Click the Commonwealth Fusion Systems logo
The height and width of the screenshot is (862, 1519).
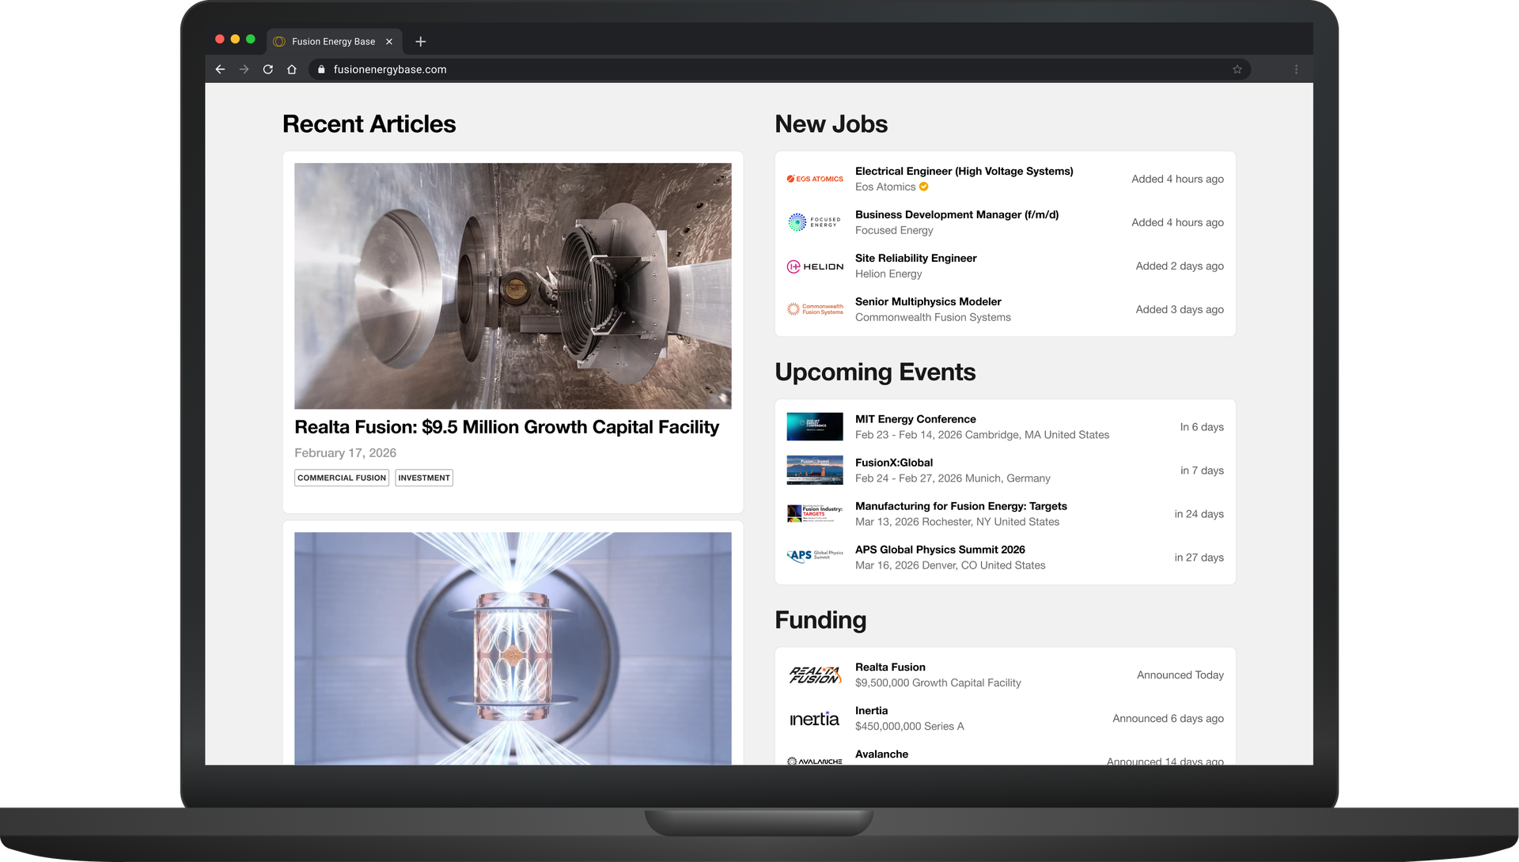click(x=815, y=309)
